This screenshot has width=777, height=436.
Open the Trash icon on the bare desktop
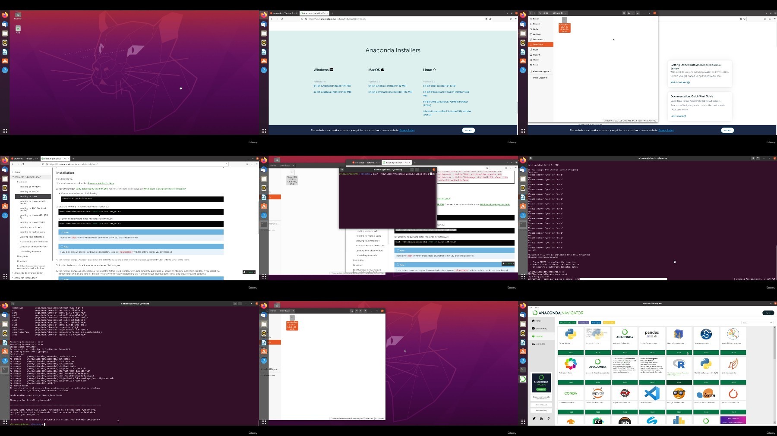point(18,29)
